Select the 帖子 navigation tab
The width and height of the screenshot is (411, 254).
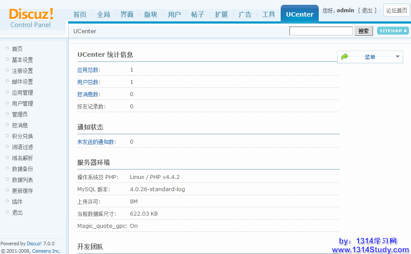(198, 14)
